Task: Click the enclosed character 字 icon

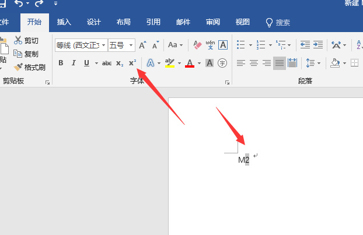Action: (x=222, y=63)
